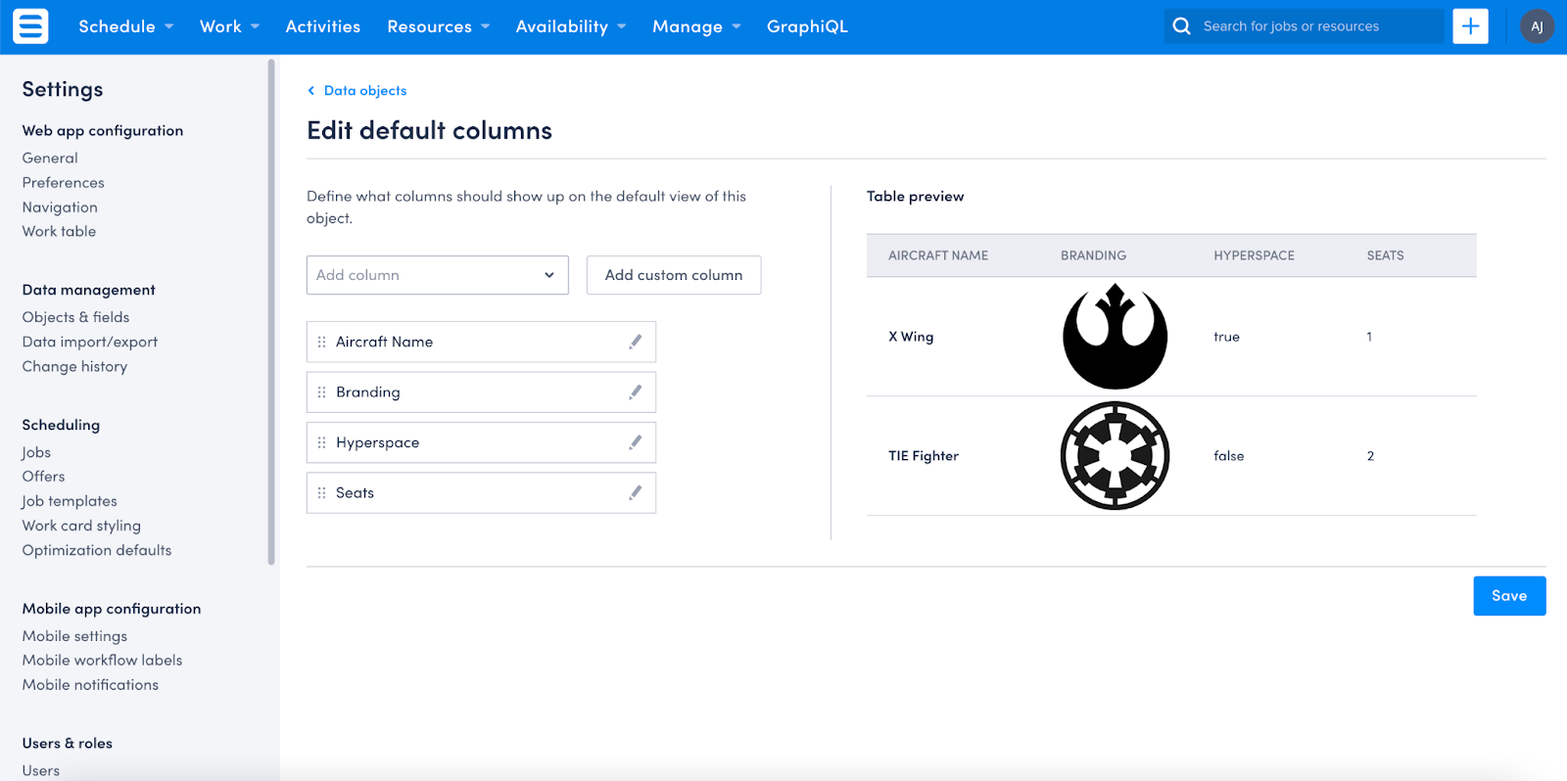Open Mobile workflow labels page

[x=103, y=661]
